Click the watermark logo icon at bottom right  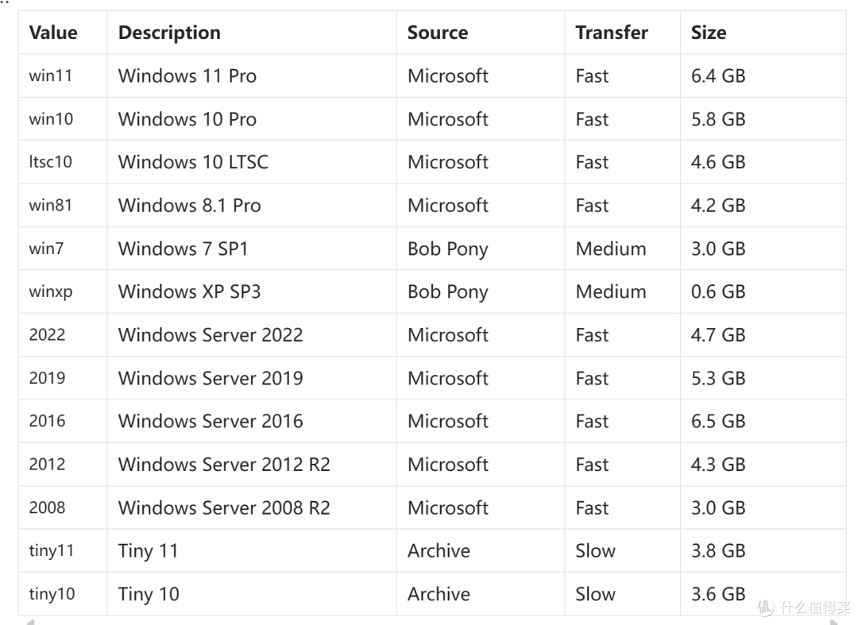point(765,608)
